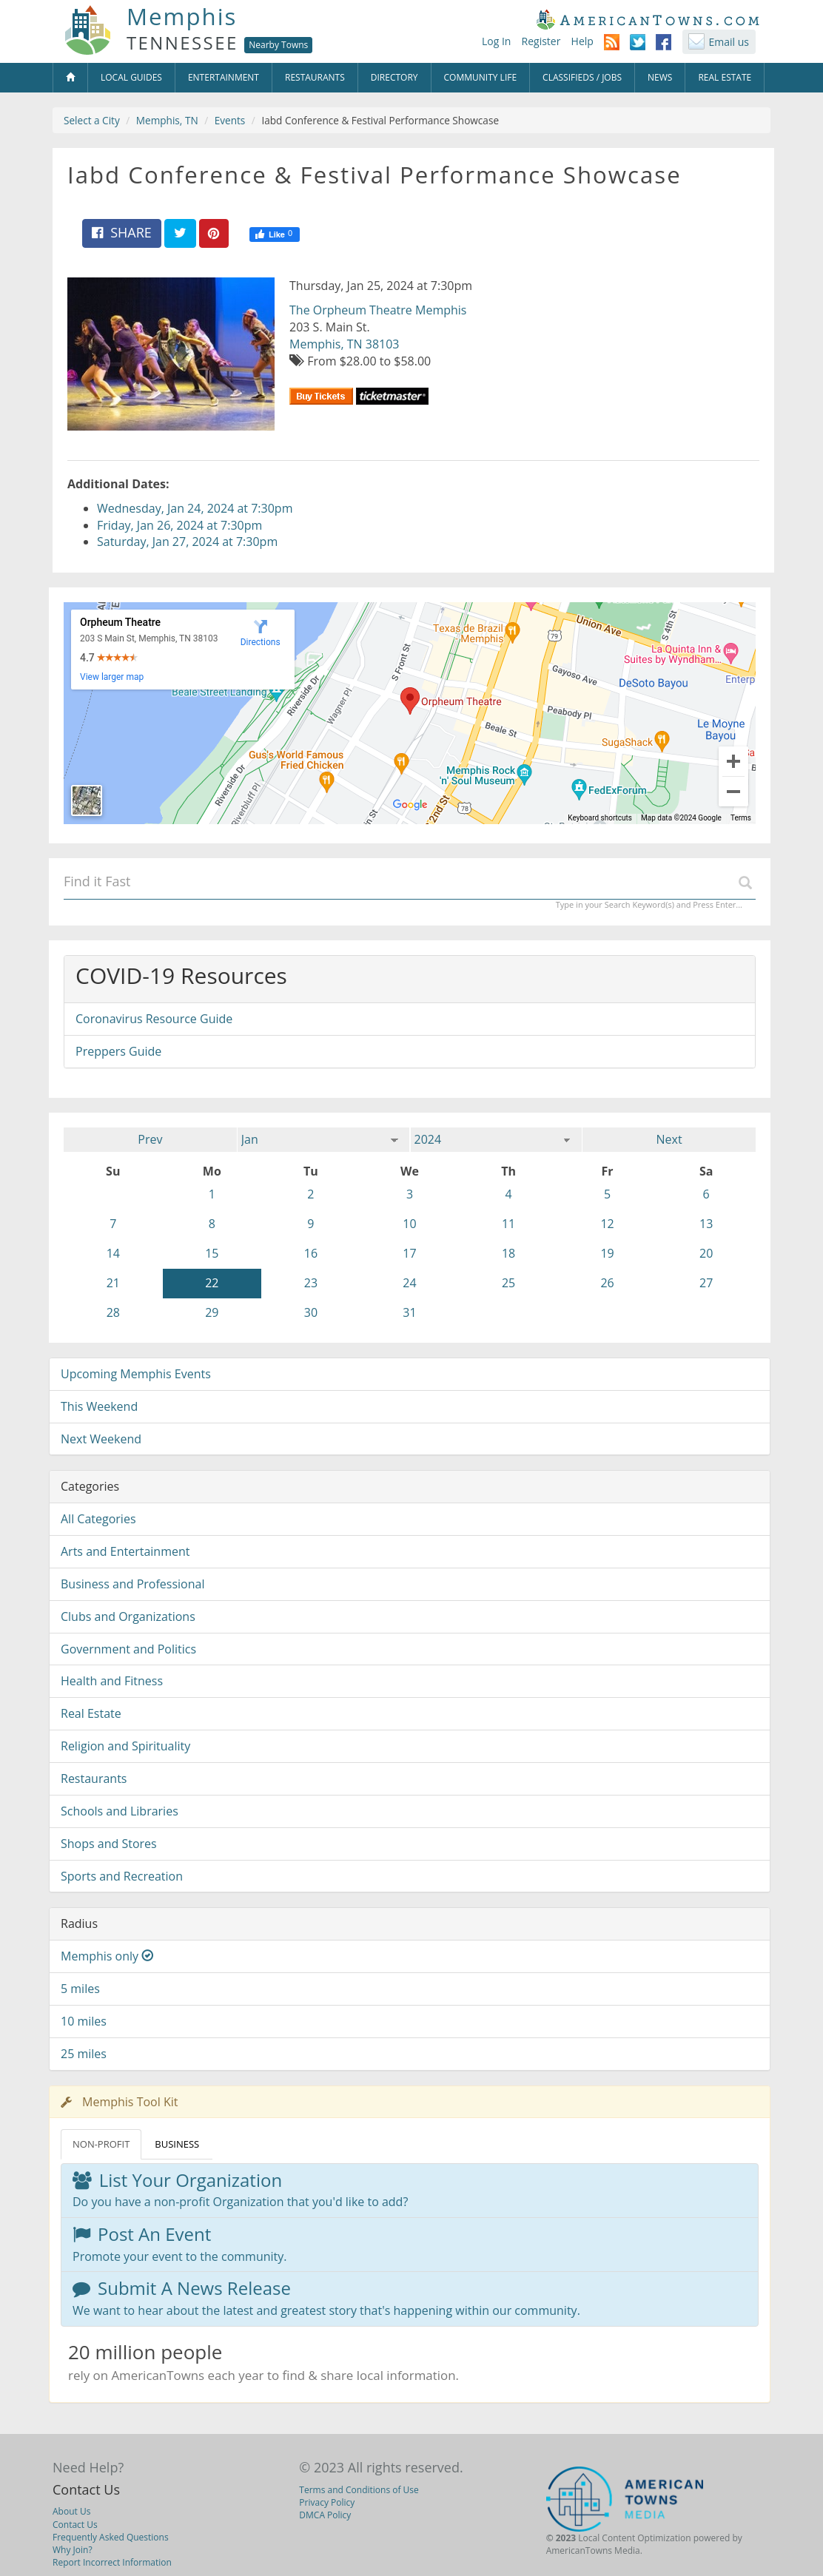Click AmericanTowns.com header logo

tap(648, 19)
